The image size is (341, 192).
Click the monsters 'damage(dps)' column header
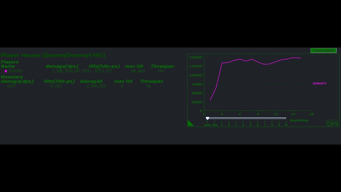17,81
